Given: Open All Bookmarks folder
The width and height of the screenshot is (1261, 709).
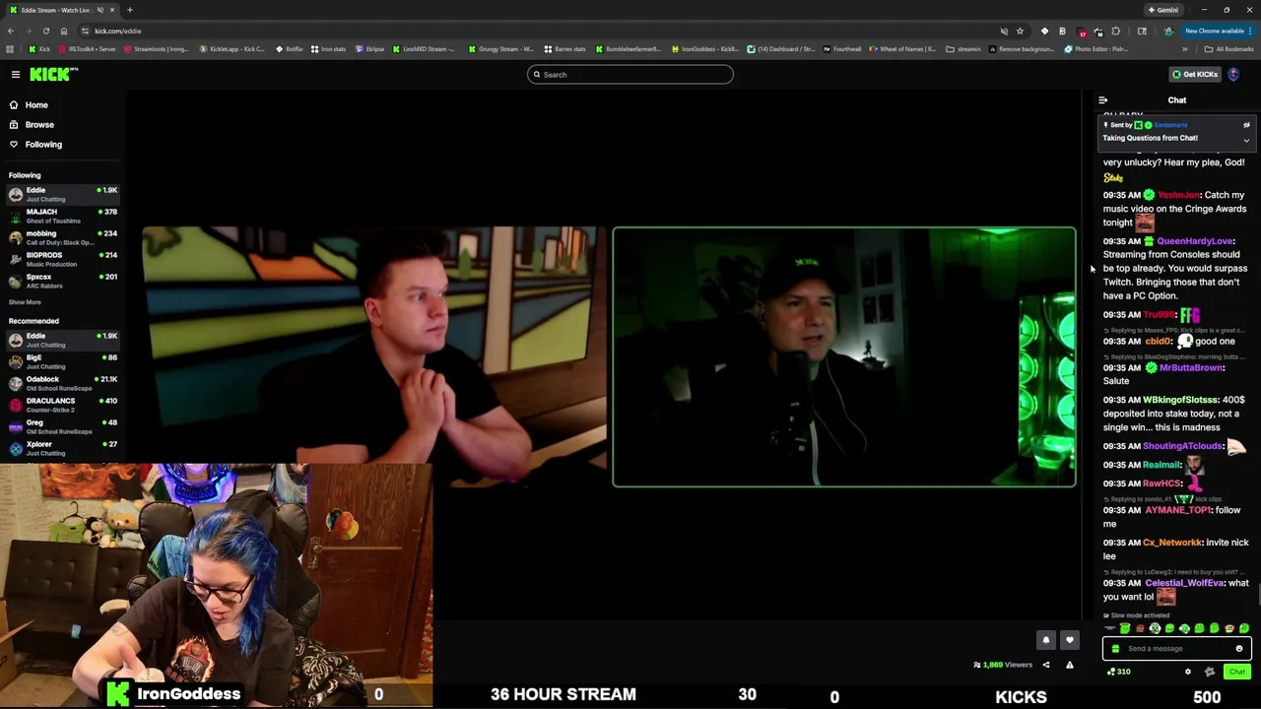Looking at the screenshot, I should 1228,49.
